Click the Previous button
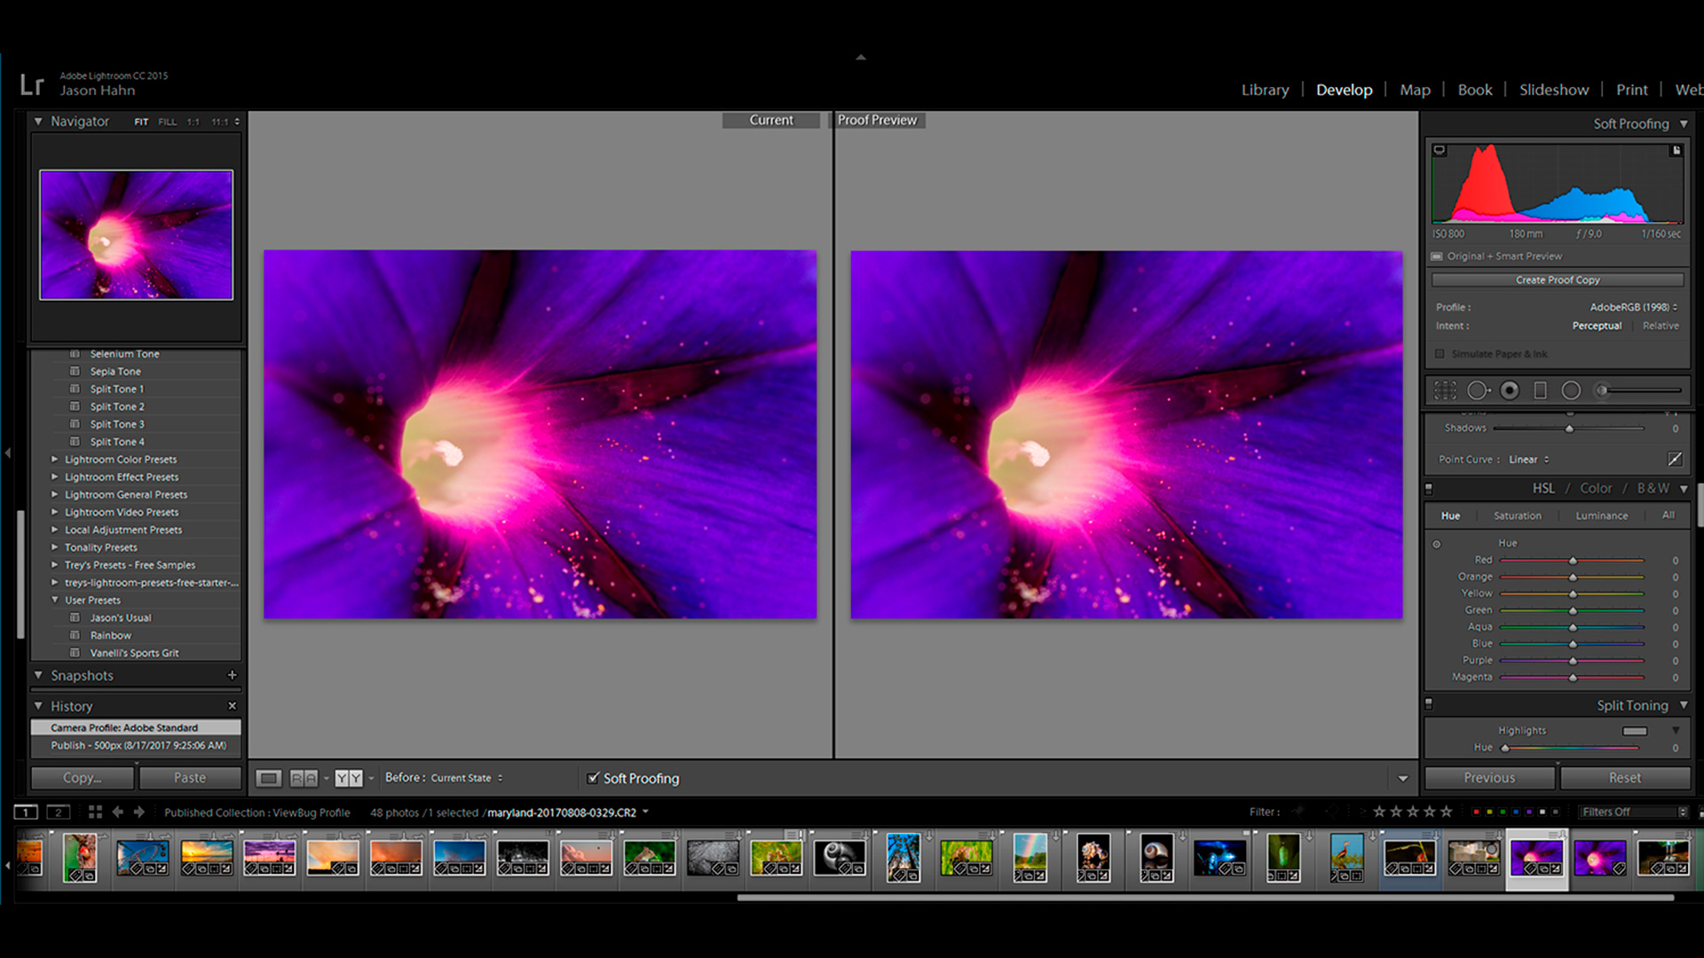The height and width of the screenshot is (958, 1704). pyautogui.click(x=1489, y=778)
